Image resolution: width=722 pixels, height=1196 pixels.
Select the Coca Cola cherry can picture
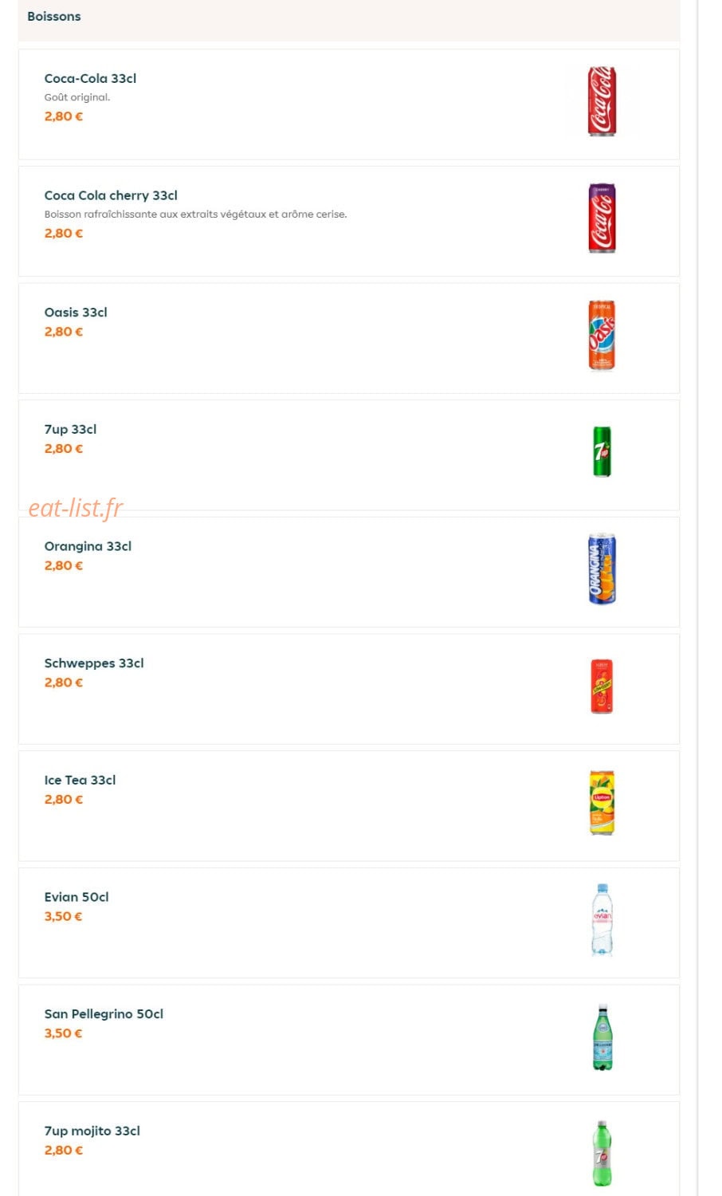tap(602, 218)
